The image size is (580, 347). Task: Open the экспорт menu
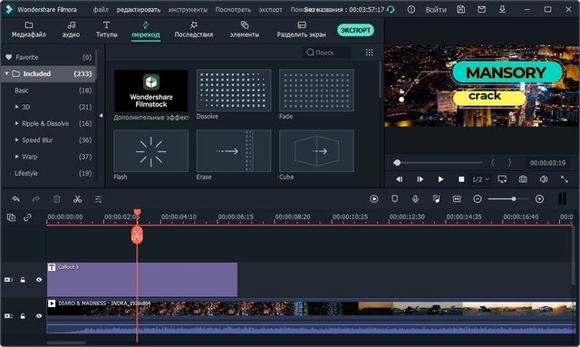tap(270, 10)
